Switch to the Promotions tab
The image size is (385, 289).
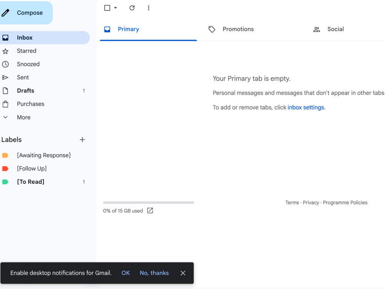point(253,29)
